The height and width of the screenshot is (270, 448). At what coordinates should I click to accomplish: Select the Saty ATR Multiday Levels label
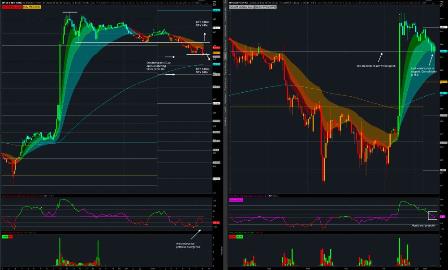(241, 7)
